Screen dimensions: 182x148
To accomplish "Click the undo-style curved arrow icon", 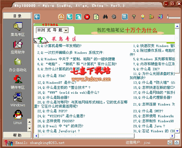I will tap(70, 17).
